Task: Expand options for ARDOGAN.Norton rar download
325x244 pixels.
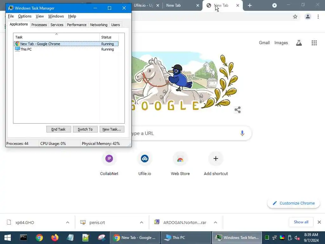Action: (x=216, y=222)
